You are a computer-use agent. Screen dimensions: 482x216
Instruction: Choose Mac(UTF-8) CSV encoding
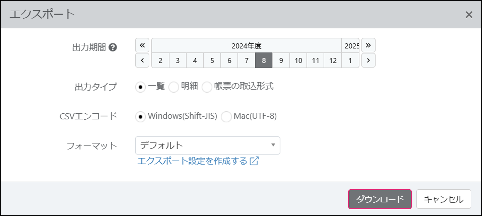pos(226,117)
